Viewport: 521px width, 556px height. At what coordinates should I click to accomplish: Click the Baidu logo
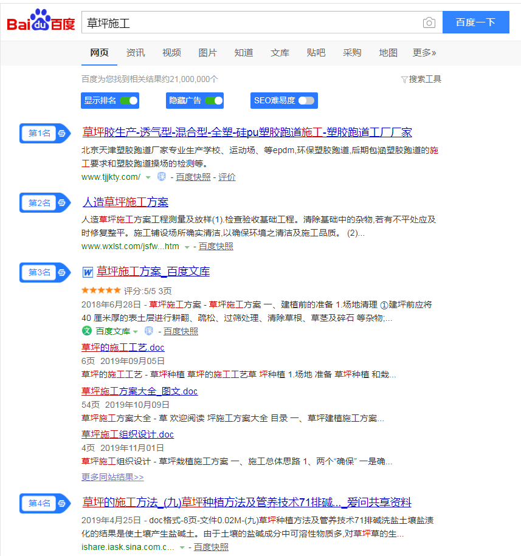tap(41, 21)
